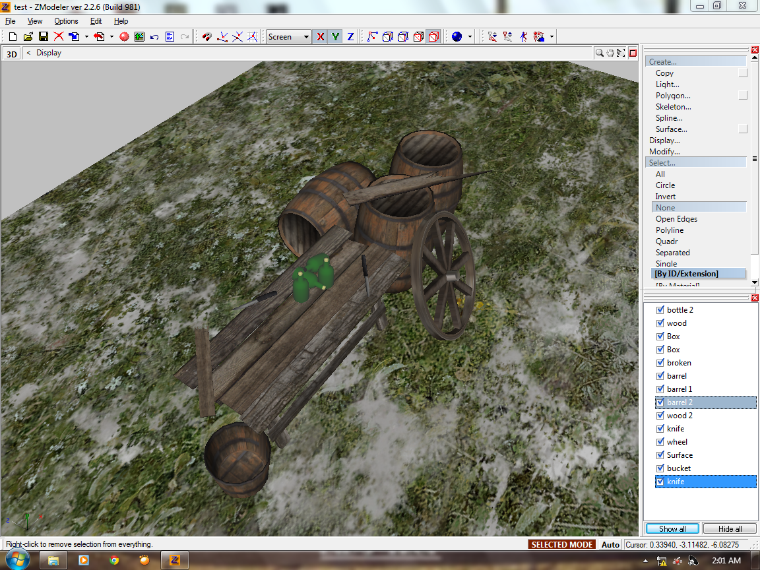Image resolution: width=760 pixels, height=570 pixels.
Task: Open Windows Explorer from the taskbar
Action: point(53,560)
